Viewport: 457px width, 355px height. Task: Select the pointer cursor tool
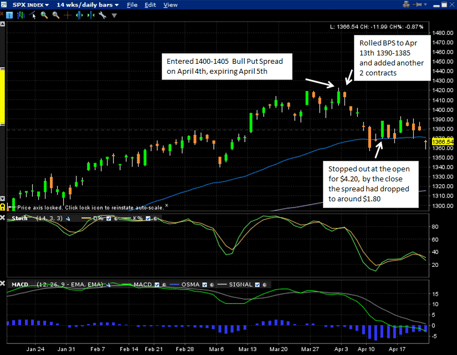tap(32, 15)
